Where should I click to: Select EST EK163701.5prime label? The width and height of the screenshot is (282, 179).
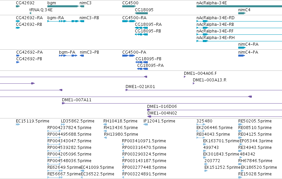click(x=221, y=141)
